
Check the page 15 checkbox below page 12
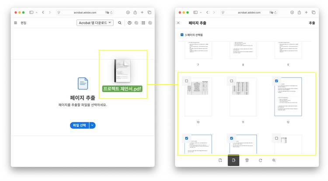(276, 138)
